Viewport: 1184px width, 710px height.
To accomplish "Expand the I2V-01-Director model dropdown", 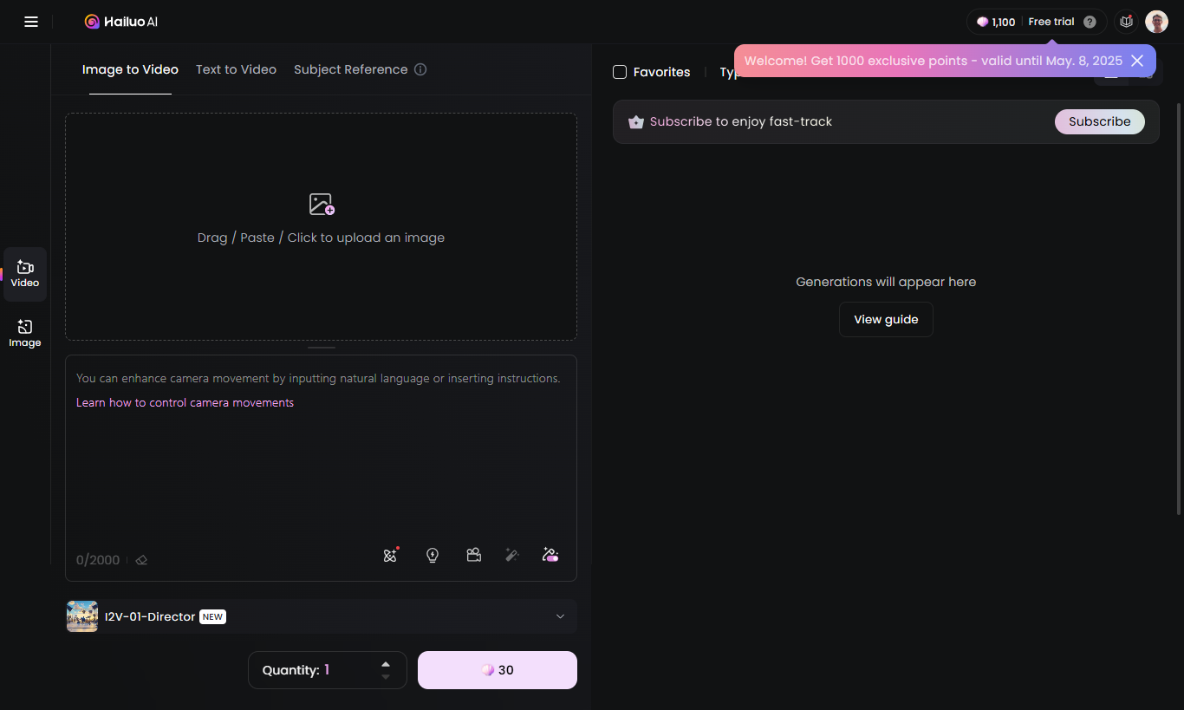I will click(560, 616).
